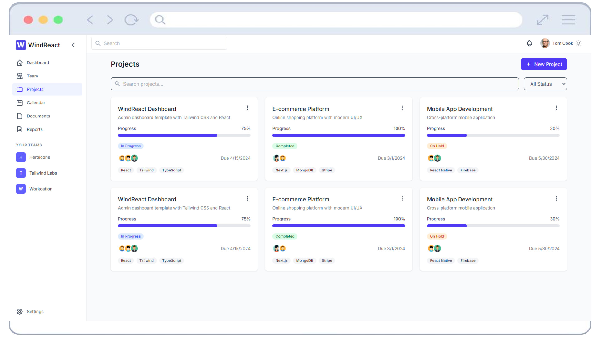Open menu on second WindReact Dashboard card

click(x=247, y=198)
